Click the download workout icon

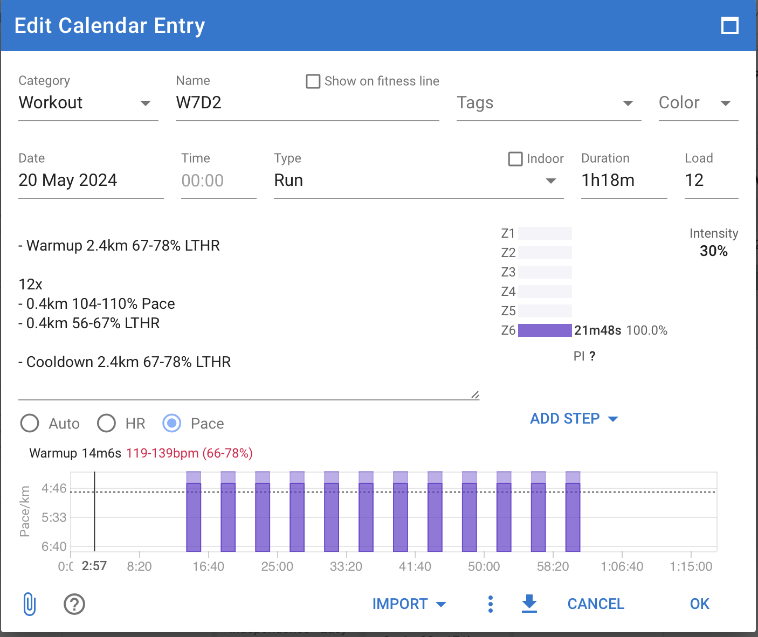529,604
